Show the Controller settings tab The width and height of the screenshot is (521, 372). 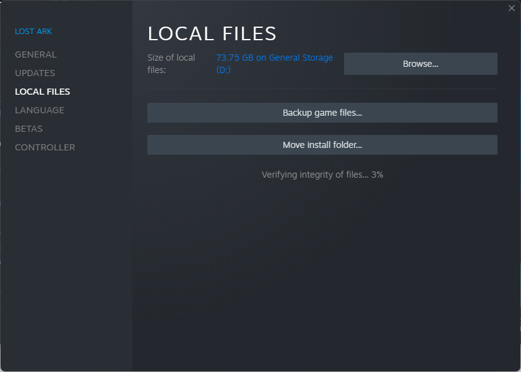click(45, 147)
